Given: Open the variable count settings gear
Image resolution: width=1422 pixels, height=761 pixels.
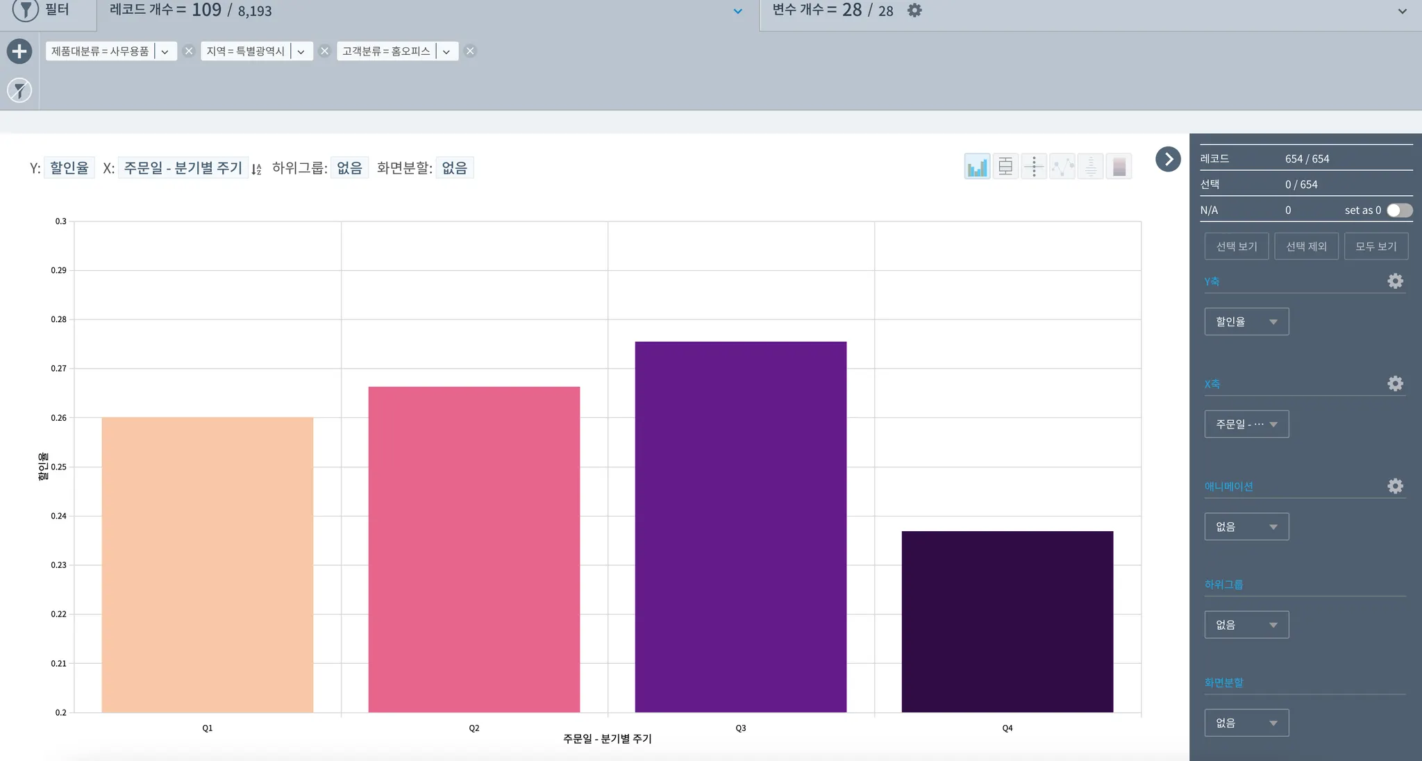Looking at the screenshot, I should tap(915, 10).
